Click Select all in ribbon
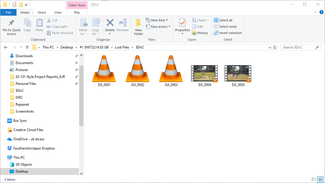This screenshot has width=325, height=183. (223, 20)
